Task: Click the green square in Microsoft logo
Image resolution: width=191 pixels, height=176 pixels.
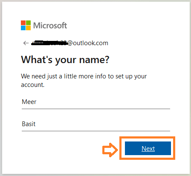Action: point(28,23)
